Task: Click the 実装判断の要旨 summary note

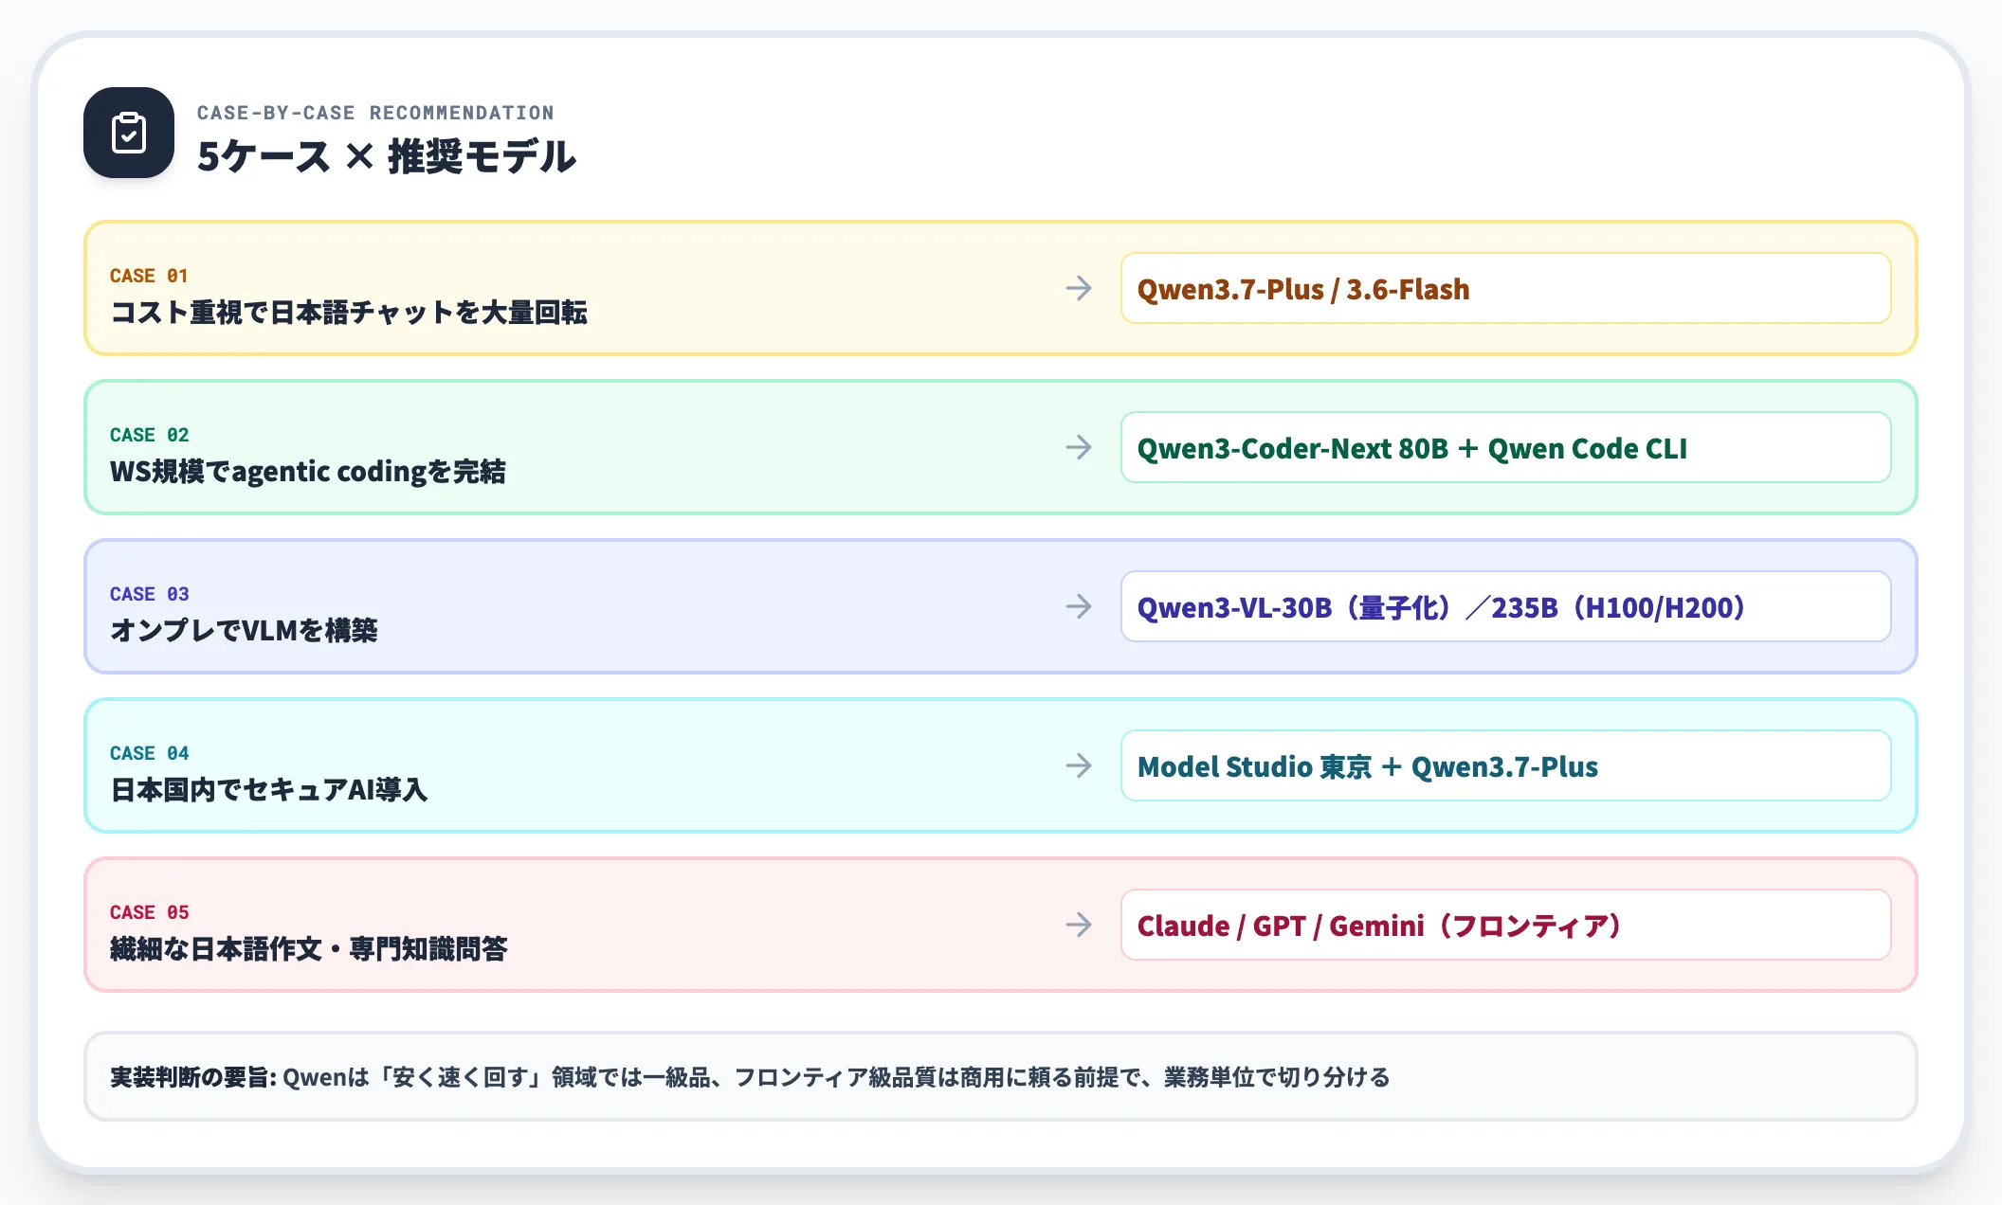Action: [x=1001, y=1076]
